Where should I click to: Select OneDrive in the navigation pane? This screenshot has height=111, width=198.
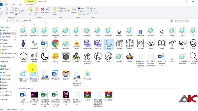(x=4, y=62)
